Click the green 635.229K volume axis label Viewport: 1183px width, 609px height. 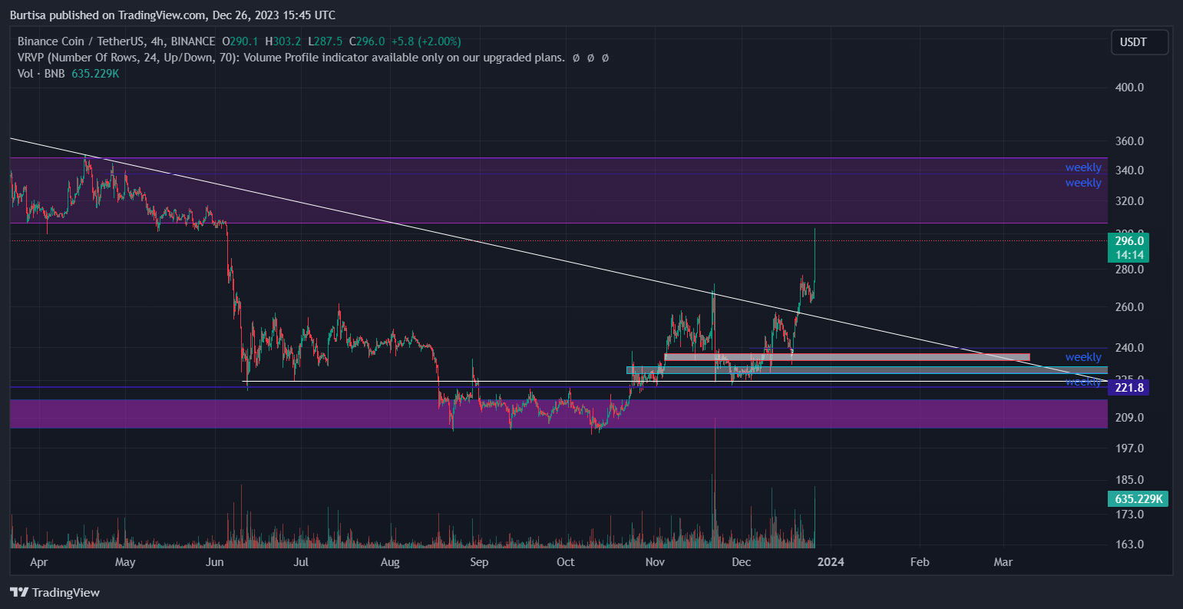click(1138, 499)
